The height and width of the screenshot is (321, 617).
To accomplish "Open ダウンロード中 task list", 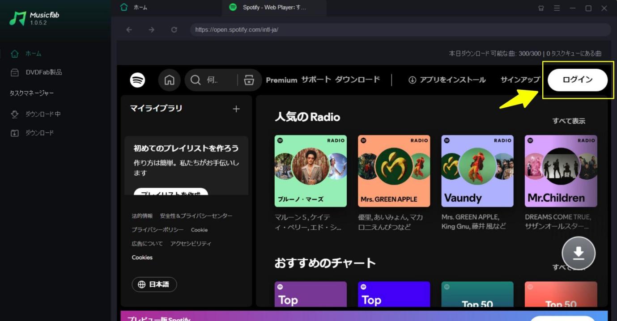I will 35,114.
